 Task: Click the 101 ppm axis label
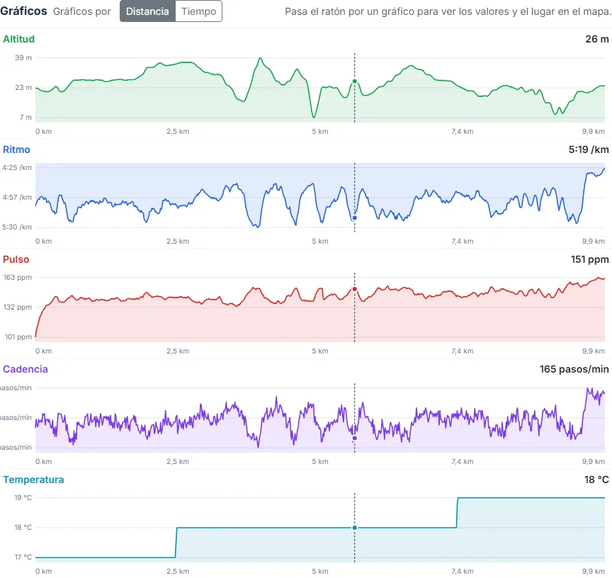click(x=18, y=336)
